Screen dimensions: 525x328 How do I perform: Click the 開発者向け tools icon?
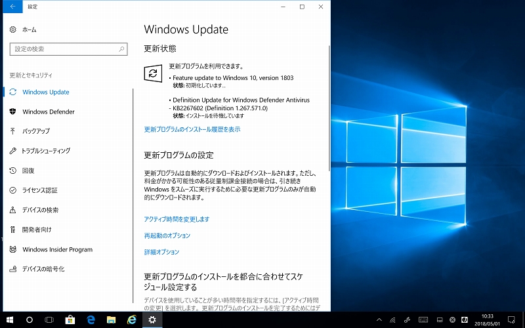tap(12, 230)
